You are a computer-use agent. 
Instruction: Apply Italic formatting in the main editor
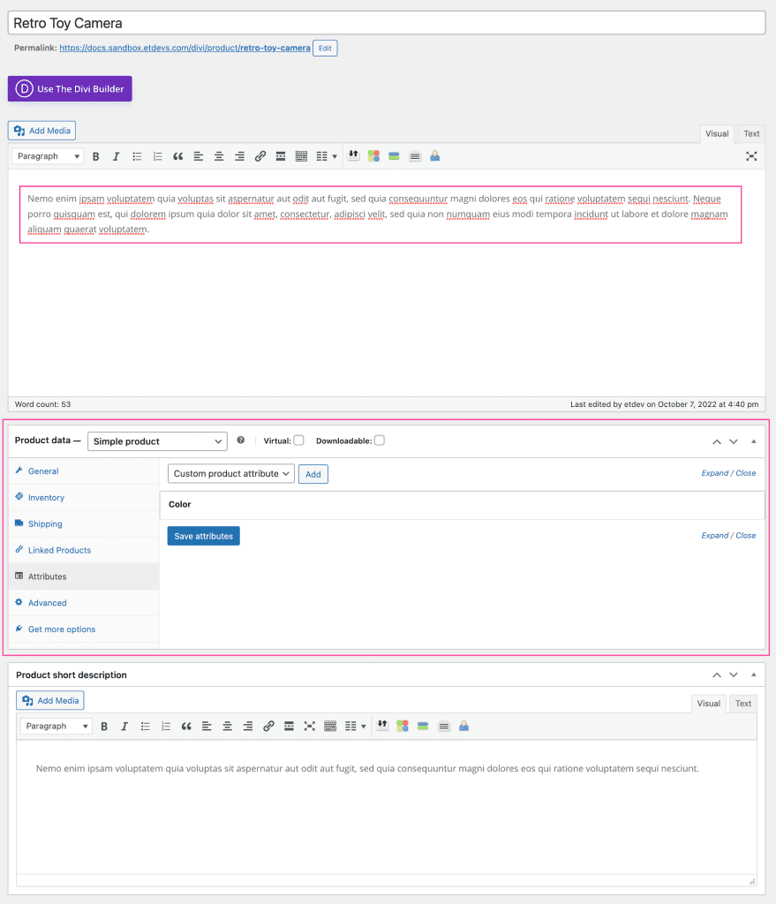[116, 156]
